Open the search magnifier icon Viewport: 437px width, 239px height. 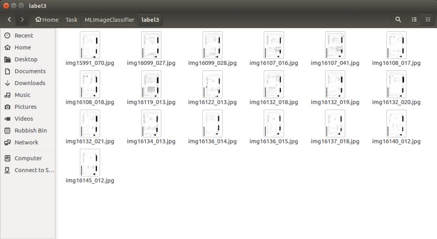coord(398,20)
